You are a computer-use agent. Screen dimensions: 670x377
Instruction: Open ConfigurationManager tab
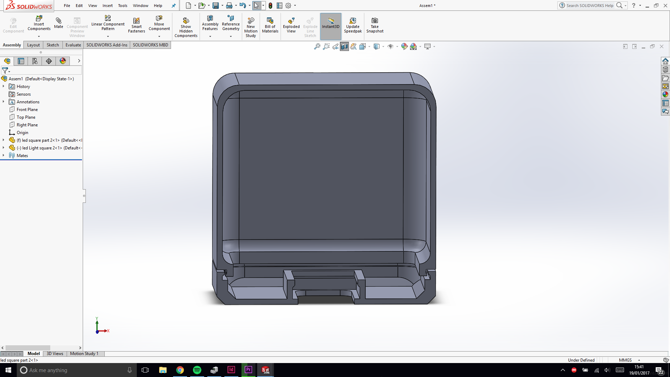(35, 61)
